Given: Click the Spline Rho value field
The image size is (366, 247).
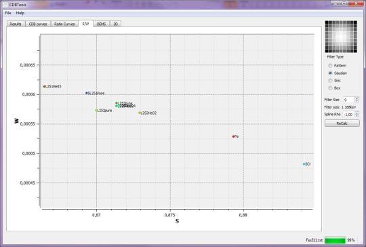Looking at the screenshot, I should tap(349, 115).
